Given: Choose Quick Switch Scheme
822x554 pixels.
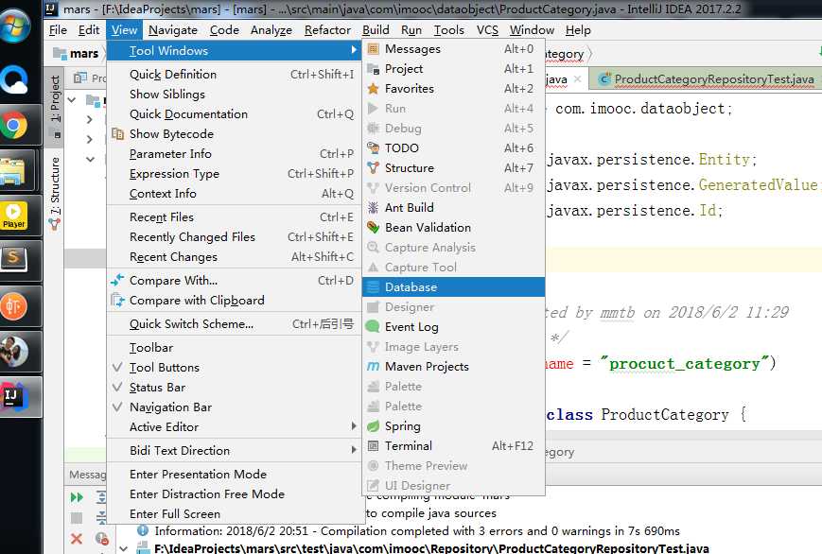Looking at the screenshot, I should point(234,324).
